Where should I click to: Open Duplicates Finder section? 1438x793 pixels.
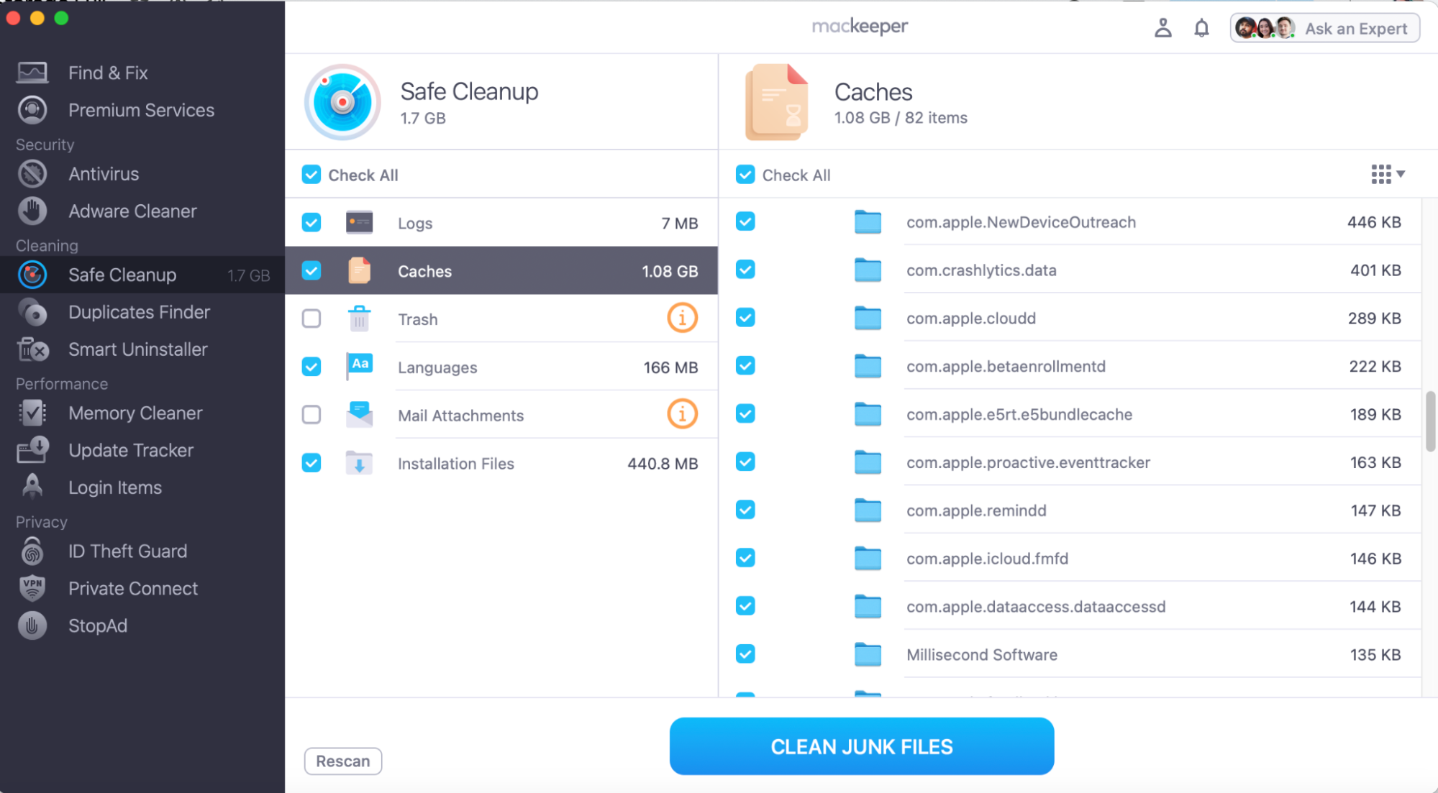139,312
